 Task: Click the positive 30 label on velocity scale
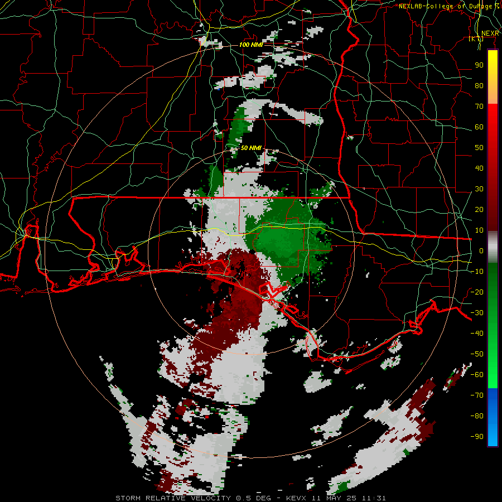(x=479, y=189)
